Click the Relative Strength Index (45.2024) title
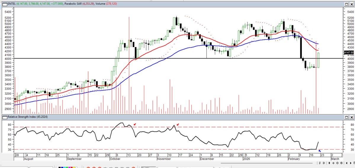The height and width of the screenshot is (168, 355). coord(28,117)
